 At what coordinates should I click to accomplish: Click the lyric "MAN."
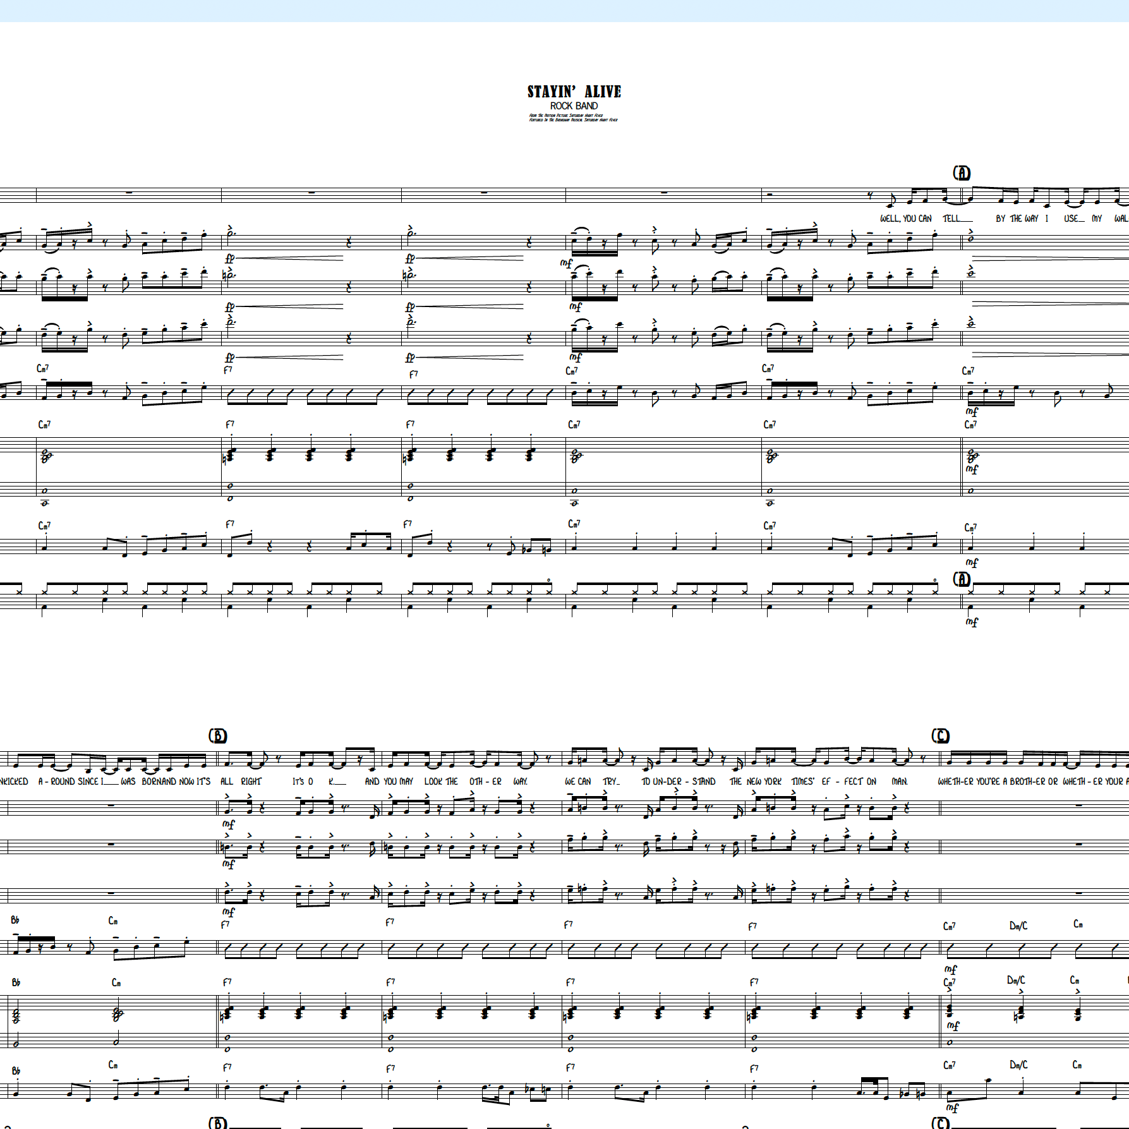(x=900, y=782)
